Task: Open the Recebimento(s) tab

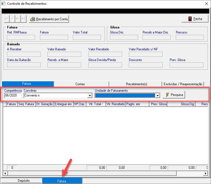Action: (x=136, y=84)
